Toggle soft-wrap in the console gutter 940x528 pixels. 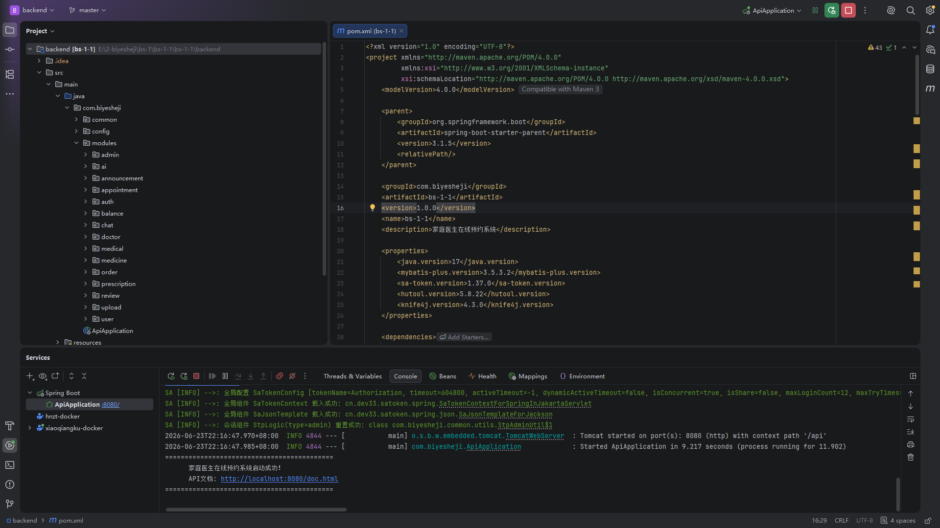tap(911, 419)
